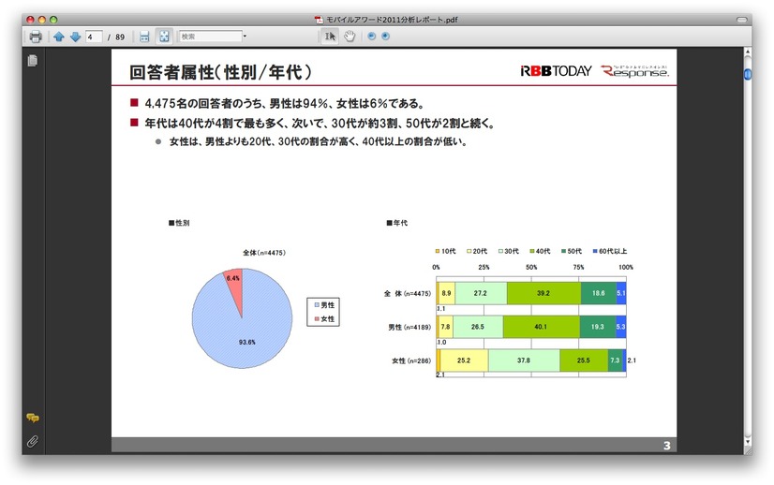Click the title bar toolbar toggle pill
774x485 pixels.
[x=741, y=20]
